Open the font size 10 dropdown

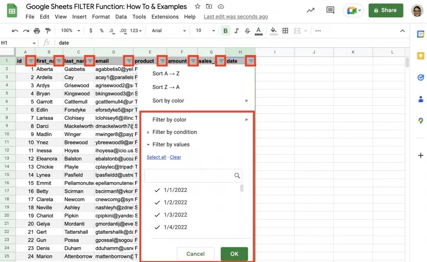click(x=205, y=31)
